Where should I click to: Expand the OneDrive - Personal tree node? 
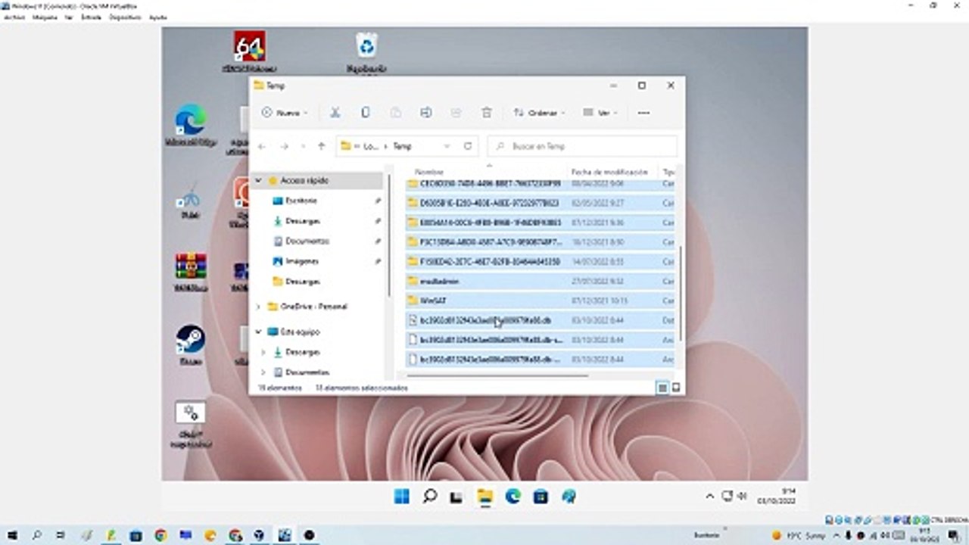(258, 307)
